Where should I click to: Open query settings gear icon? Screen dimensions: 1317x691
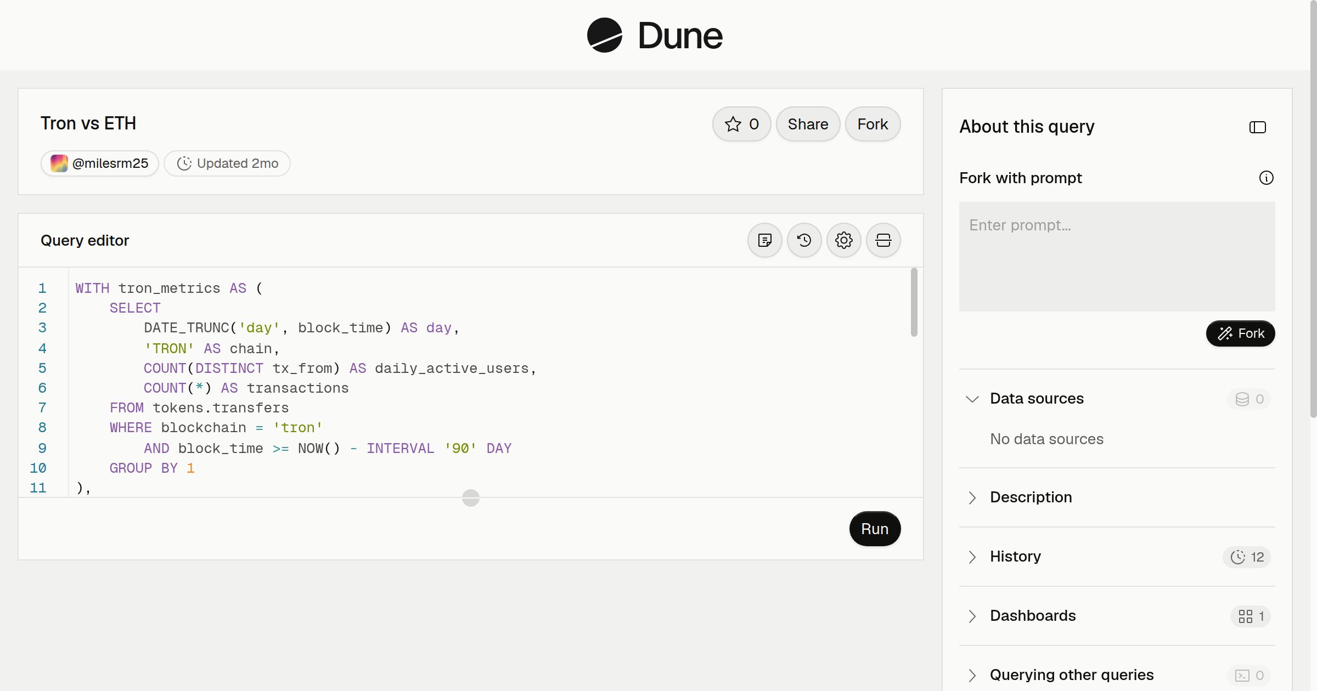click(844, 240)
